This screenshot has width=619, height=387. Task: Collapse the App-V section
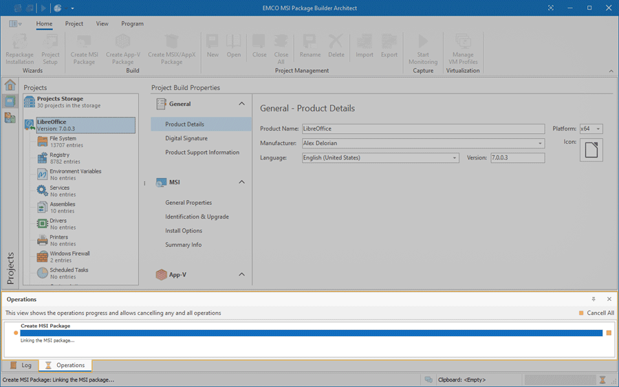point(241,274)
